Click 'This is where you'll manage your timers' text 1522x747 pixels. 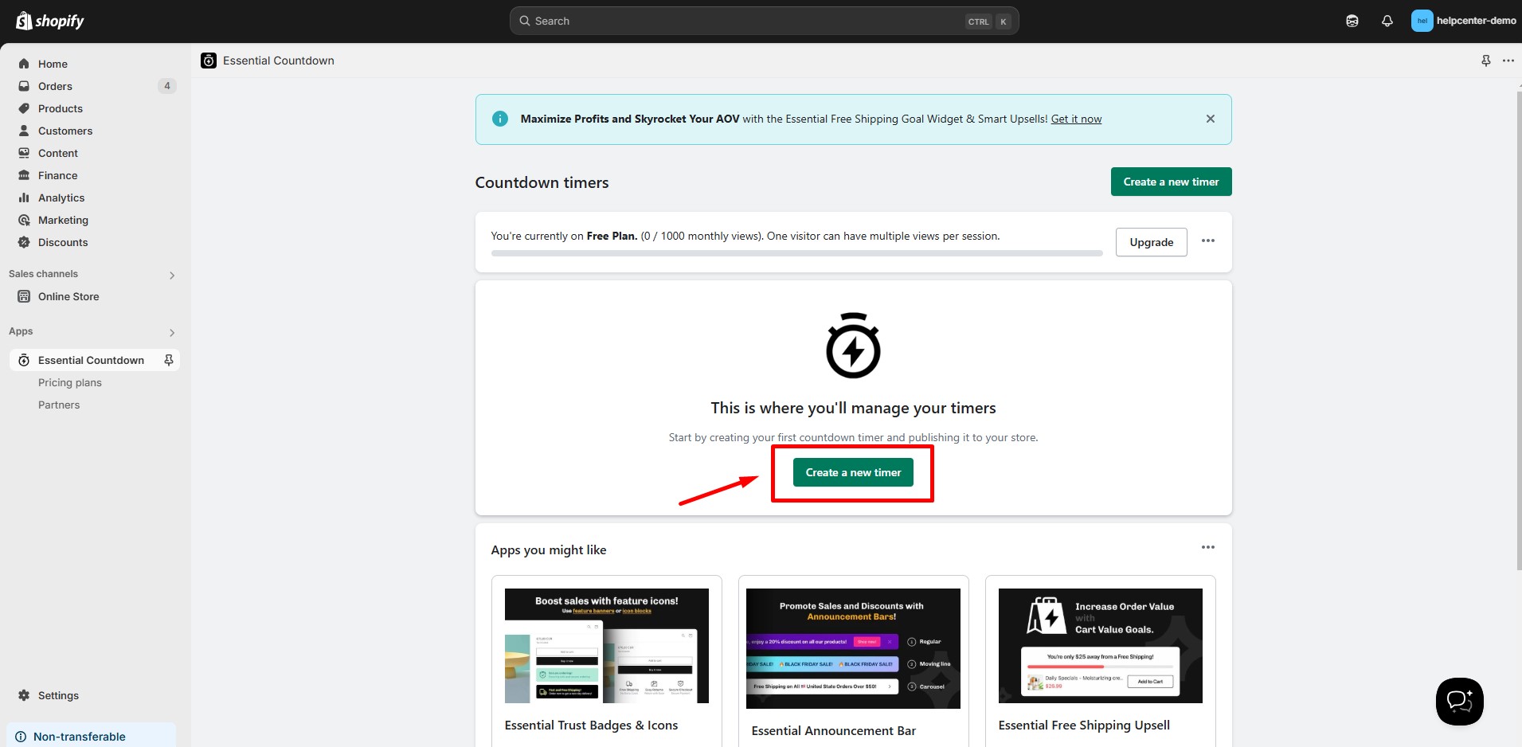(x=853, y=408)
